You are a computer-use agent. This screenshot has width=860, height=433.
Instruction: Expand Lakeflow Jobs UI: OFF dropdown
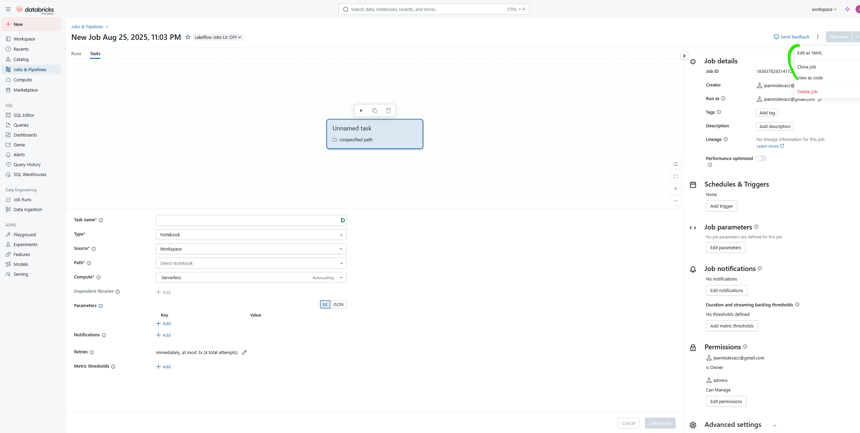pos(218,37)
